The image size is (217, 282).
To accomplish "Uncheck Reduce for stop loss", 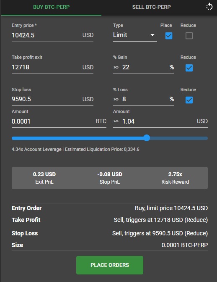I will click(x=189, y=100).
